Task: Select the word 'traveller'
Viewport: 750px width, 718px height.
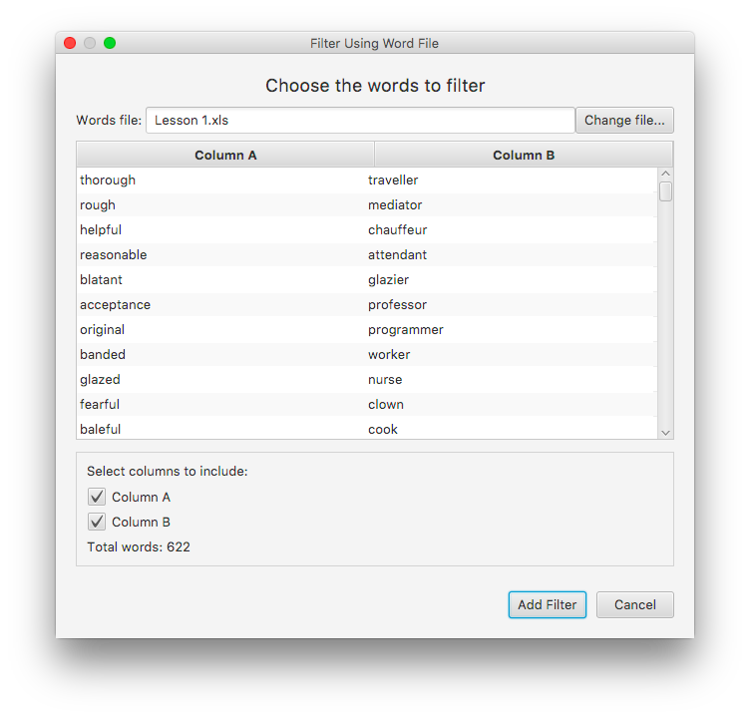Action: tap(393, 180)
